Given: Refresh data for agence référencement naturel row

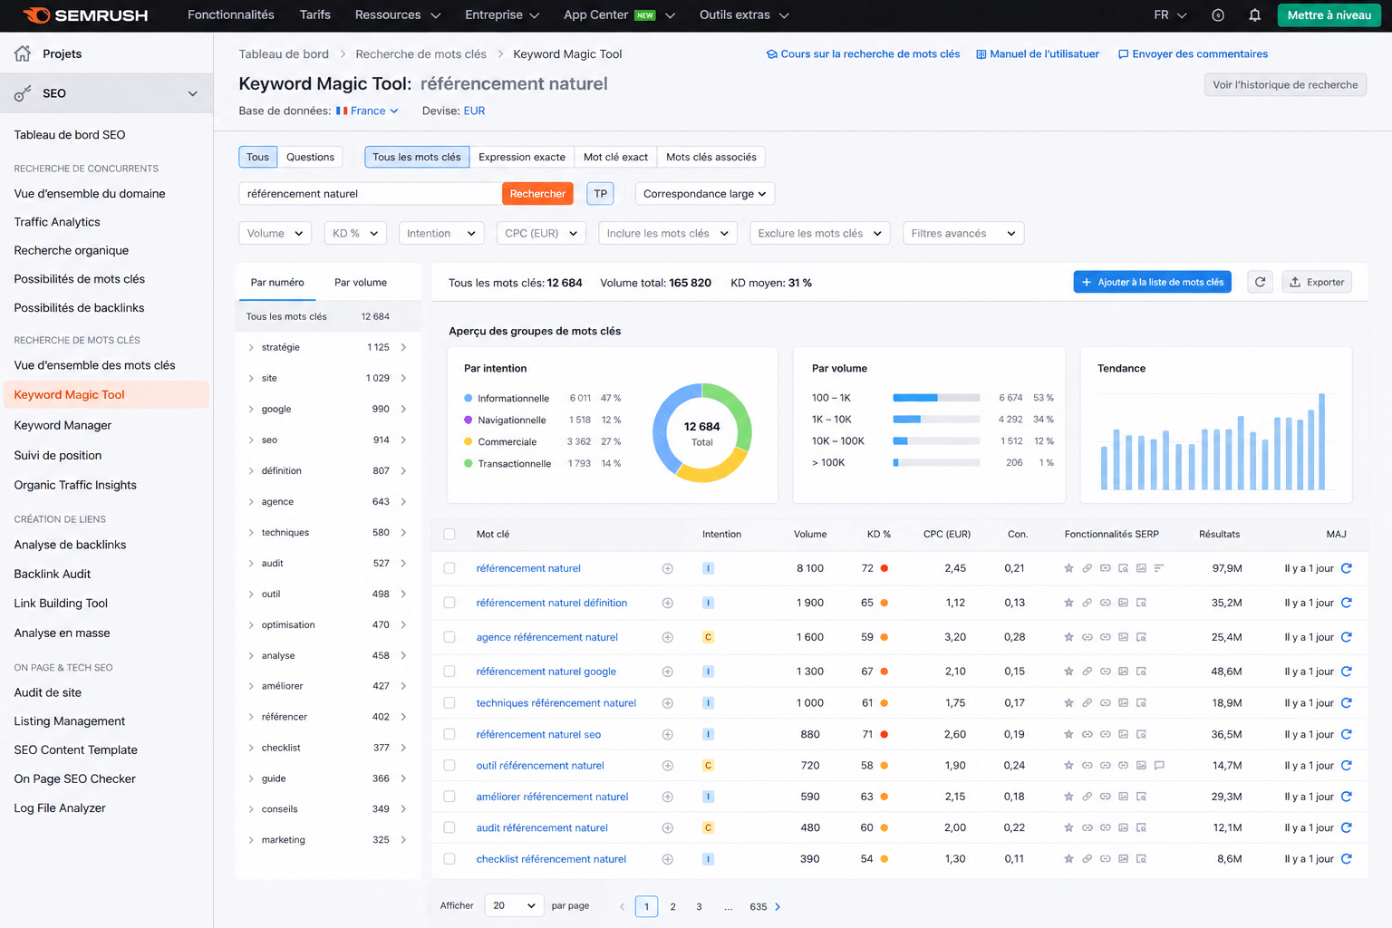Looking at the screenshot, I should 1347,637.
